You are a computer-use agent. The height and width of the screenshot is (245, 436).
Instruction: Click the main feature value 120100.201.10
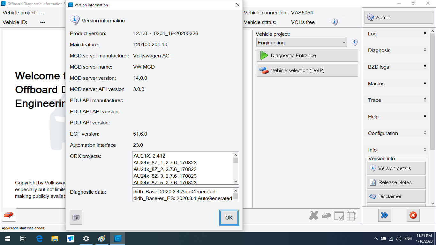[x=150, y=45]
